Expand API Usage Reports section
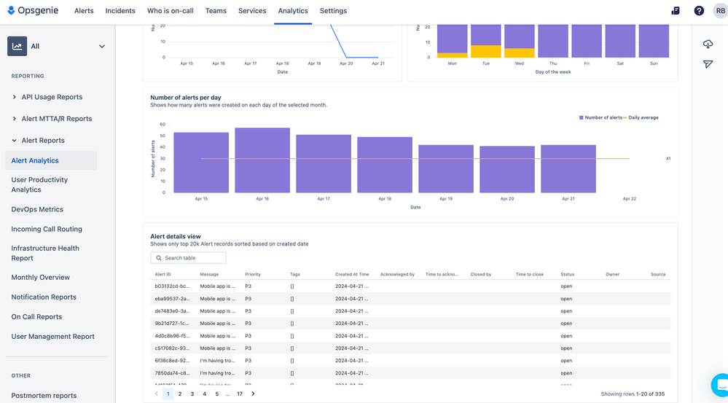Screen dimensions: 728x403 pyautogui.click(x=15, y=97)
